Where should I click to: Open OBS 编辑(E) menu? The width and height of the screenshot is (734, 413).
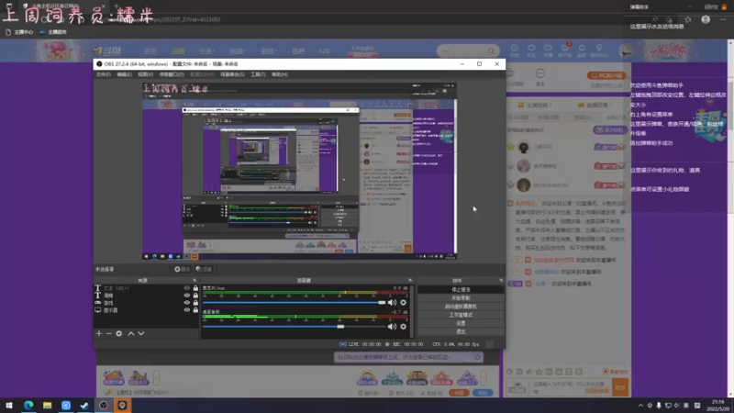pyautogui.click(x=124, y=74)
